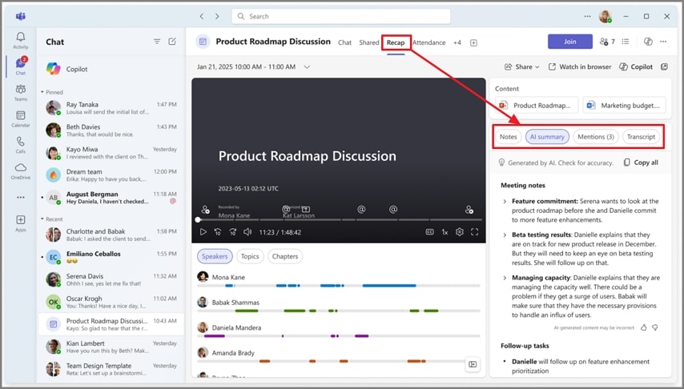Open the Dream team group chat
Screen dimensions: 684x389
[x=111, y=174]
